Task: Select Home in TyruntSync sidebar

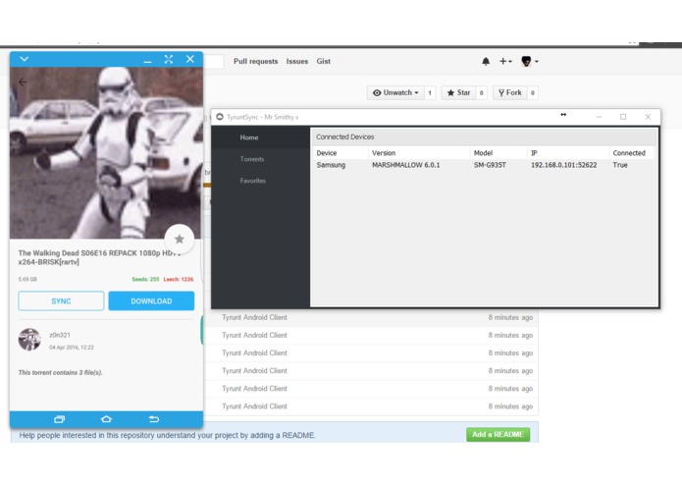Action: pyautogui.click(x=261, y=137)
